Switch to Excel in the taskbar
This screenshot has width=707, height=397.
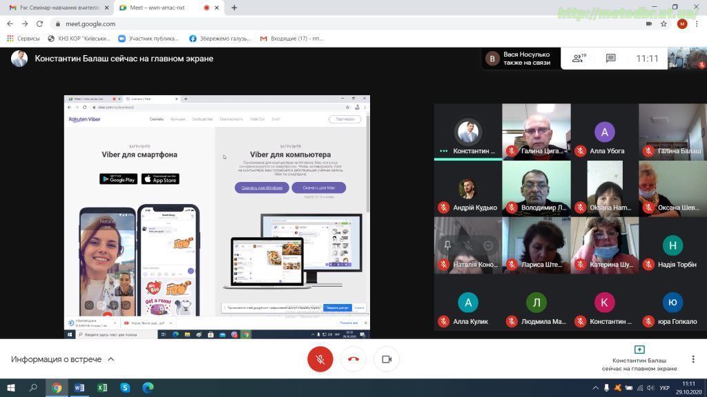(x=102, y=387)
